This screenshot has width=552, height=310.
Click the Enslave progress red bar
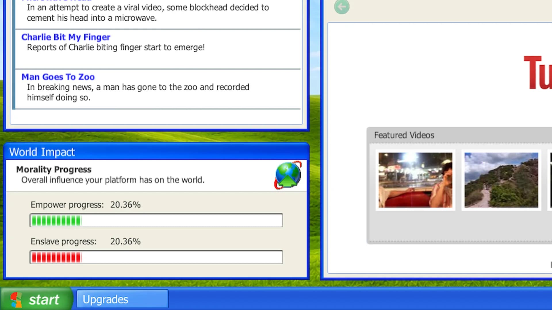156,257
